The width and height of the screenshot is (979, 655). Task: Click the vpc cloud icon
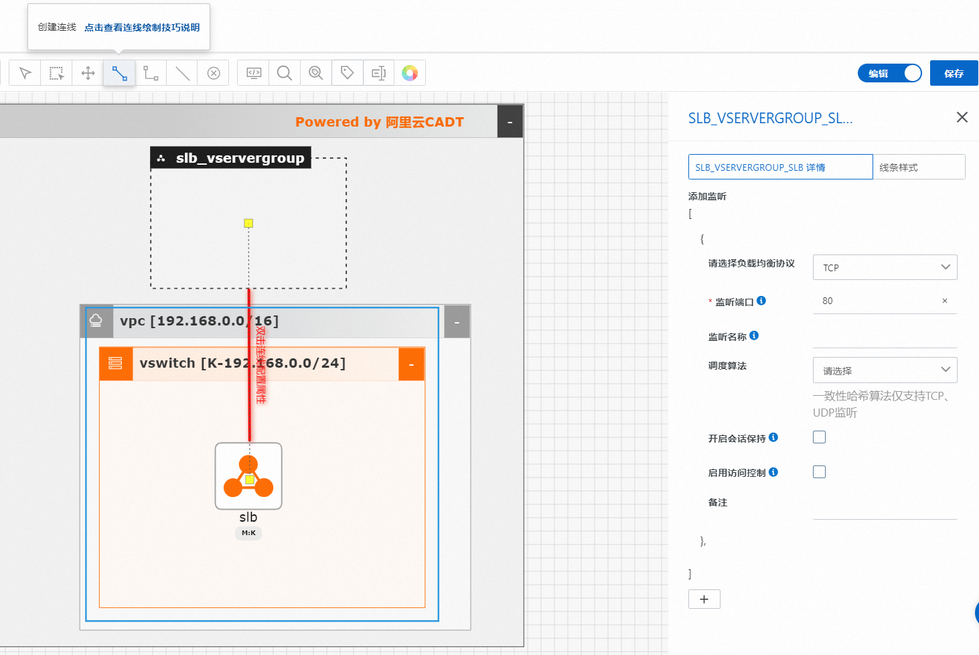96,321
